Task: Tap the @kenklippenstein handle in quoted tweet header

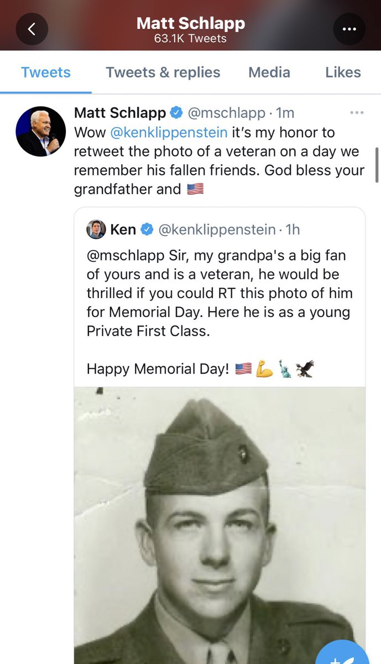Action: 217,230
